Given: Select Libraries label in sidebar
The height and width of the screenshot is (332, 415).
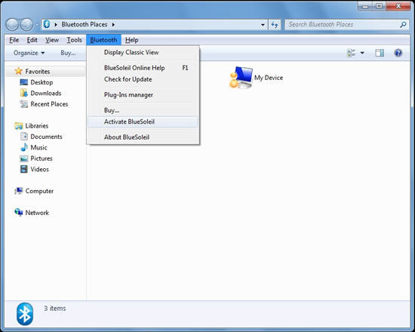Looking at the screenshot, I should 37,126.
